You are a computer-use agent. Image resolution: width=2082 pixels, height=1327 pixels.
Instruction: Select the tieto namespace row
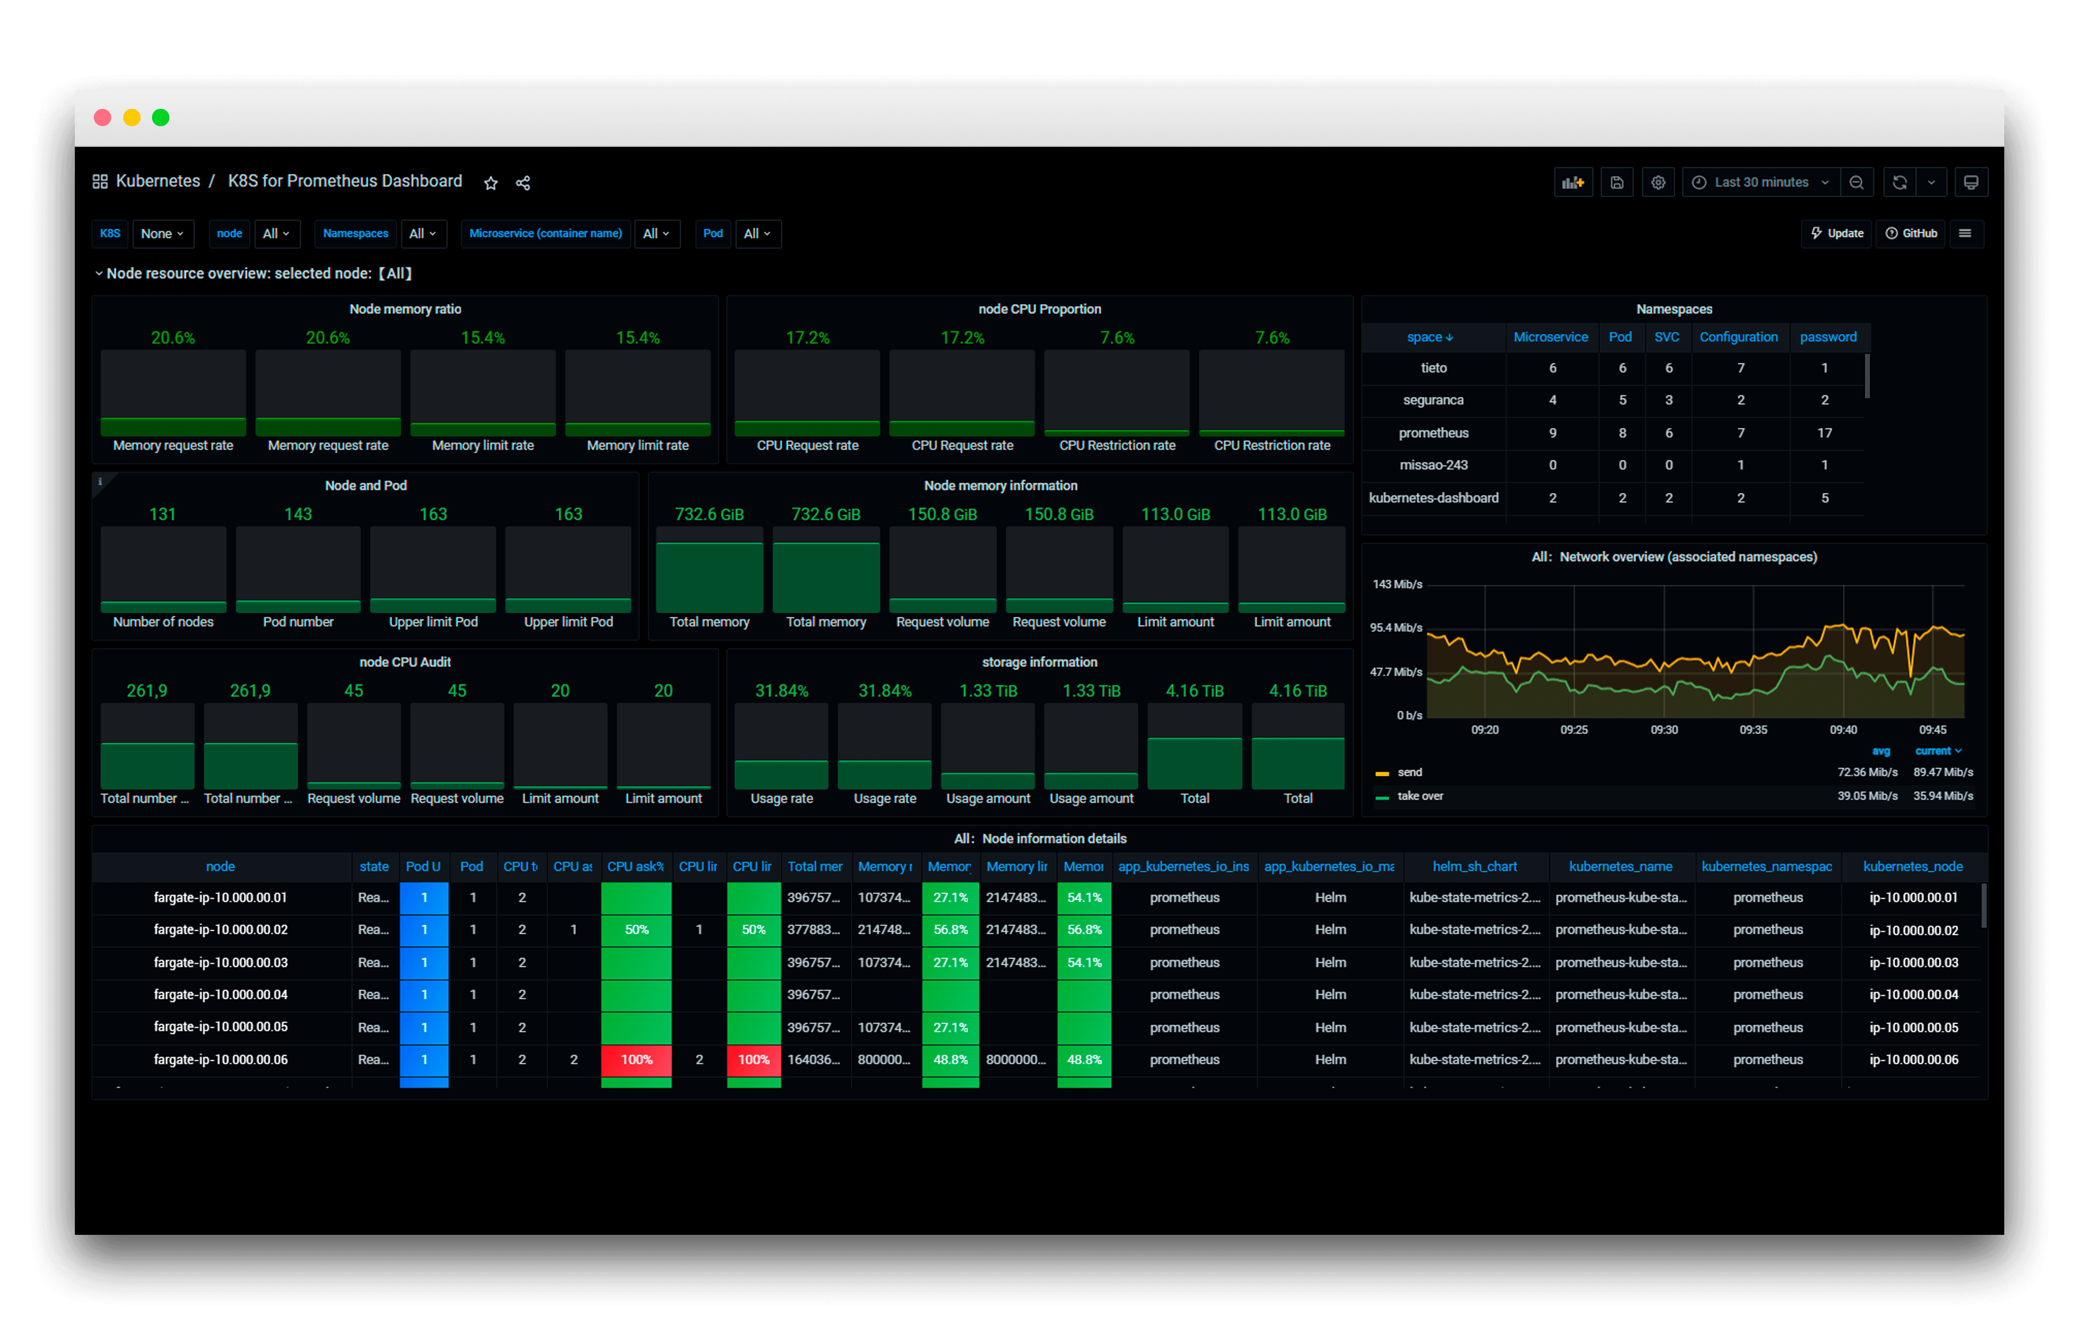[x=1613, y=368]
